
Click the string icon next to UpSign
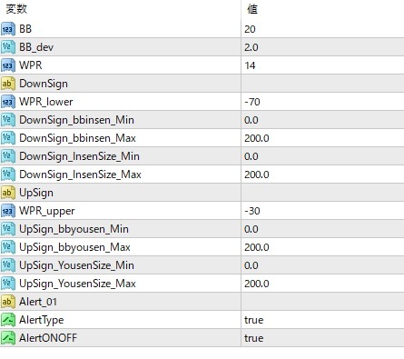pos(8,193)
